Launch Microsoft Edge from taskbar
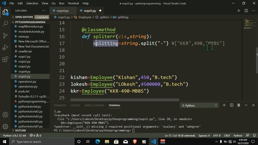The width and height of the screenshot is (258, 145). click(x=98, y=141)
